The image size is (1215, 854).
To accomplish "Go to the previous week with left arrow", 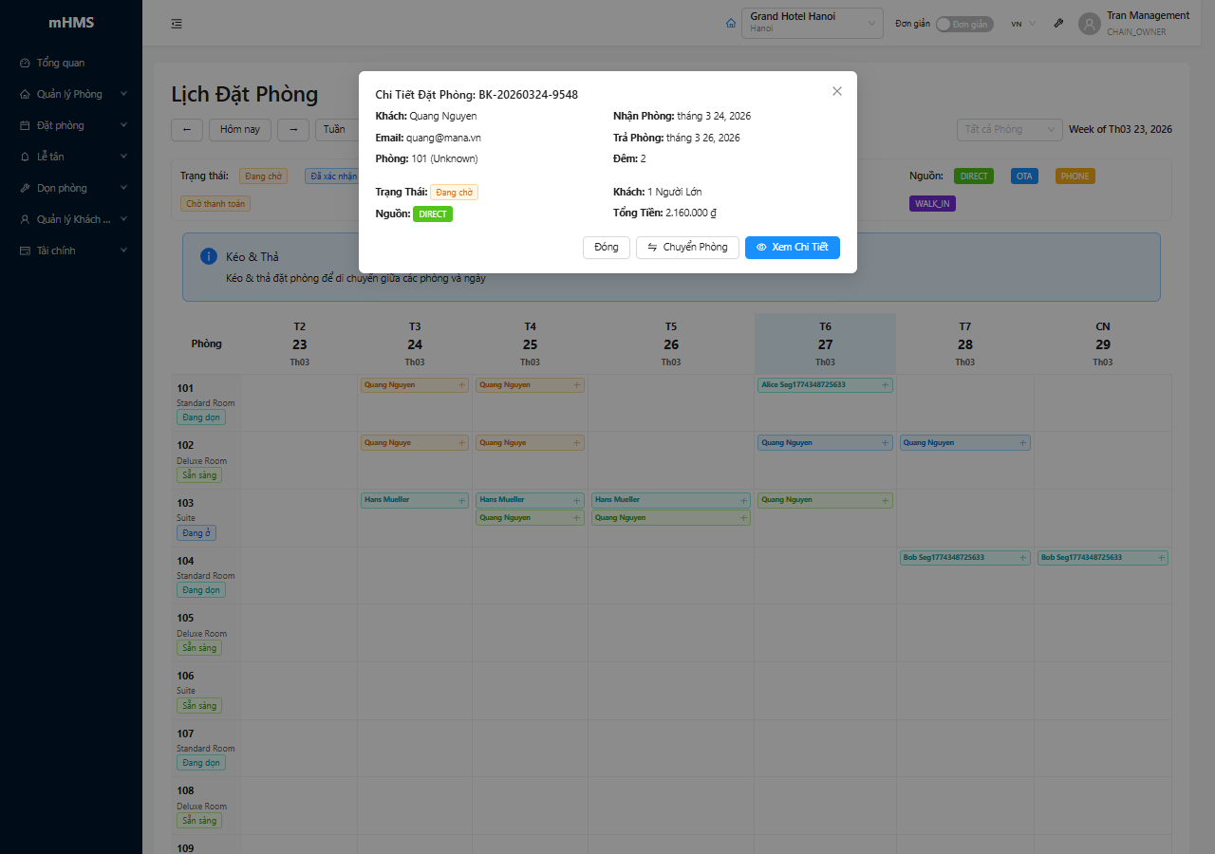I will pyautogui.click(x=187, y=129).
